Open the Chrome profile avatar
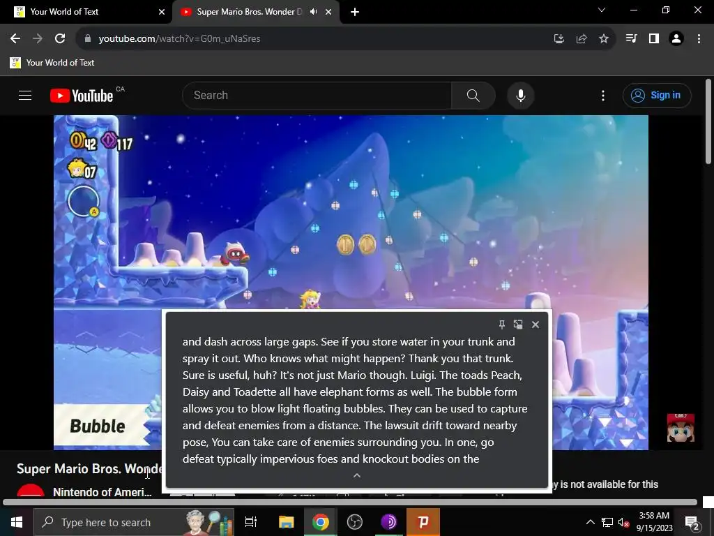714x536 pixels. pos(676,39)
